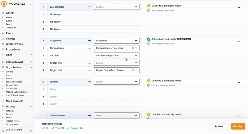Screen dimensions: 248x134
Task: Click the Back button
Action: pyautogui.click(x=219, y=126)
